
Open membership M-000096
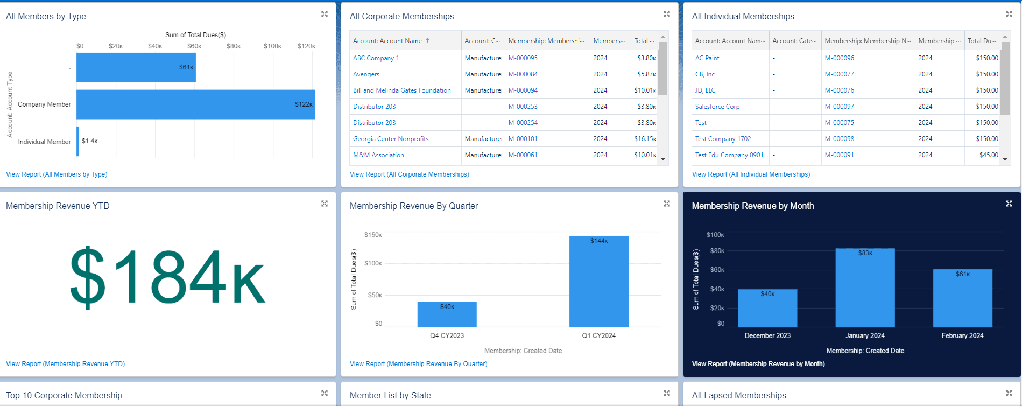click(840, 58)
